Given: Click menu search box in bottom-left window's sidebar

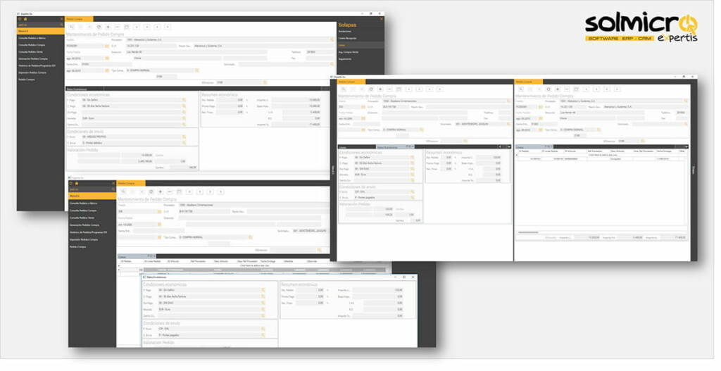Looking at the screenshot, I should pos(92,189).
